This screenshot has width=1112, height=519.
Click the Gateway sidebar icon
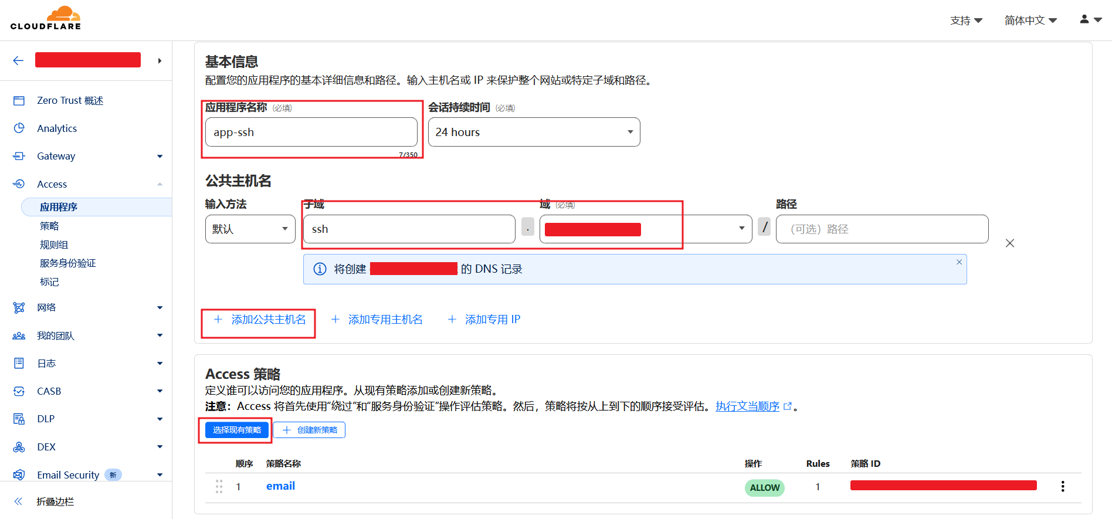pos(19,156)
